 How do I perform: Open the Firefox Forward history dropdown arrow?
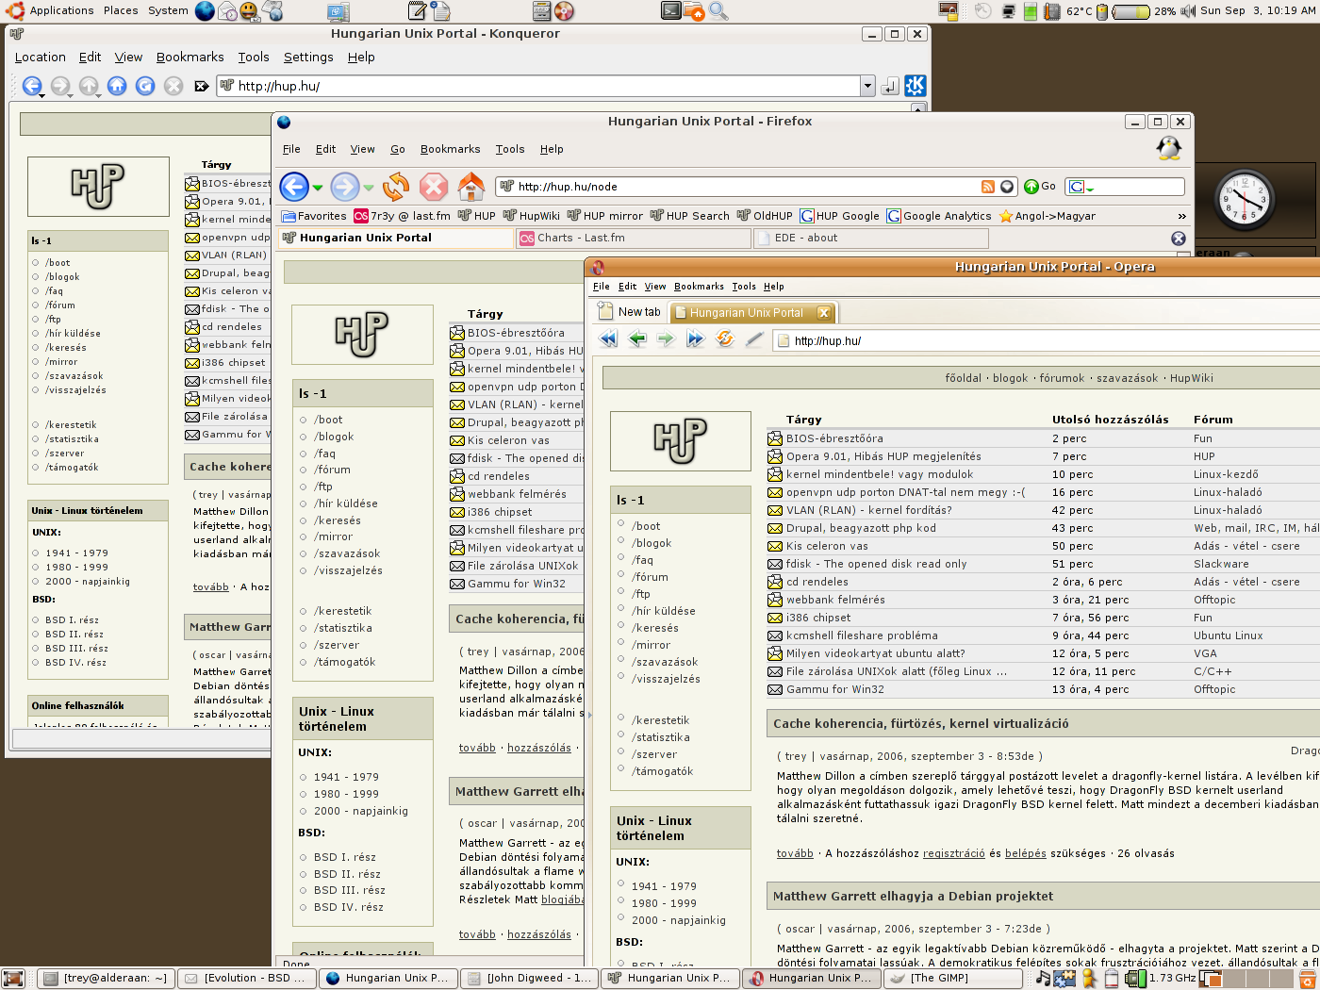point(369,188)
